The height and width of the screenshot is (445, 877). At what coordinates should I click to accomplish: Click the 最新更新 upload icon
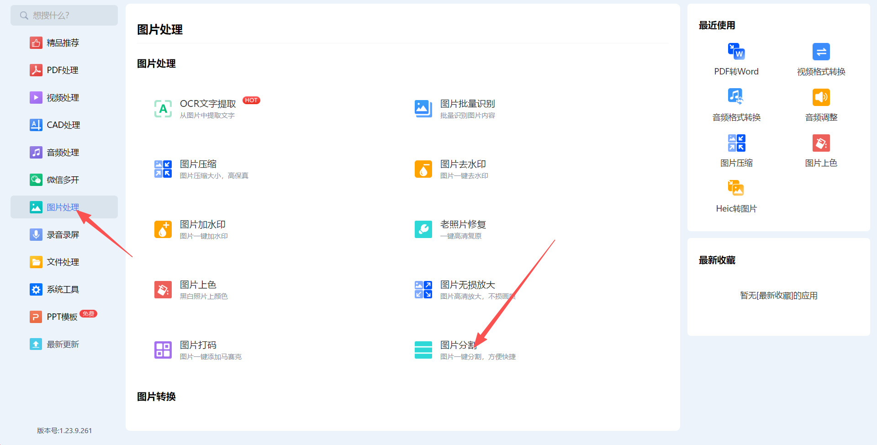click(36, 344)
